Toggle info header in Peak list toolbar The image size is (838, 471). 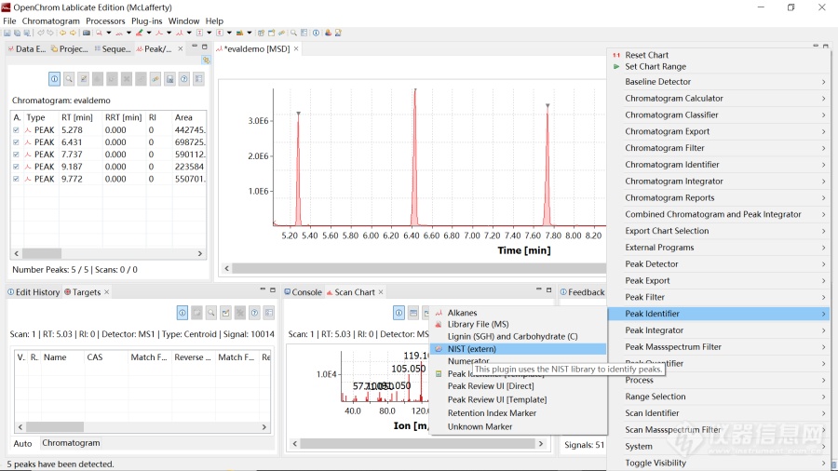(55, 79)
